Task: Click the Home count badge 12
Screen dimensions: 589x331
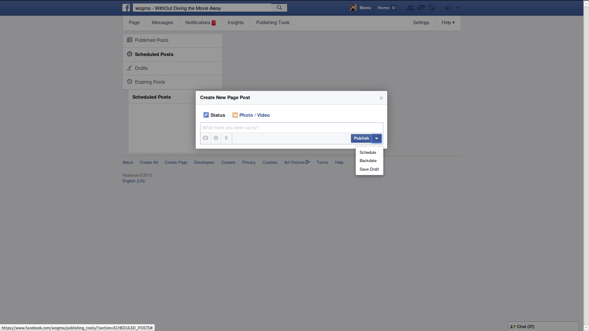Action: pos(393,8)
